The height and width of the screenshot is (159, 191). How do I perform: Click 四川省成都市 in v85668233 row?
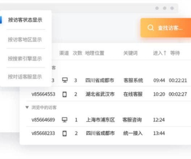click(x=100, y=133)
